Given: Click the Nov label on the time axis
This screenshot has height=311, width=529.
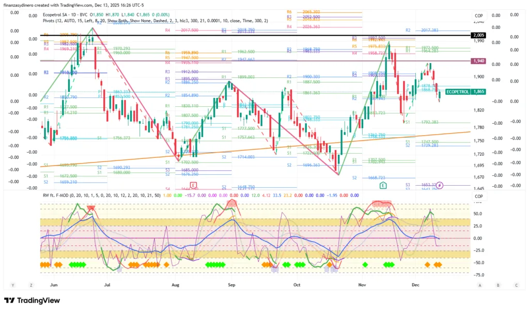Looking at the screenshot, I should [362, 284].
